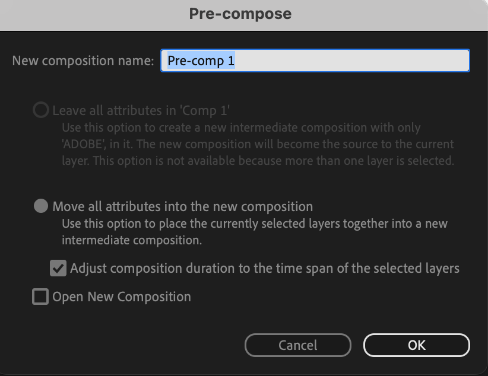Screen dimensions: 488x376
Task: Select highlighted 'Pre-comp 1' text in name field
Action: tap(201, 60)
